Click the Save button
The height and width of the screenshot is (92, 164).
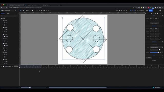147,10
